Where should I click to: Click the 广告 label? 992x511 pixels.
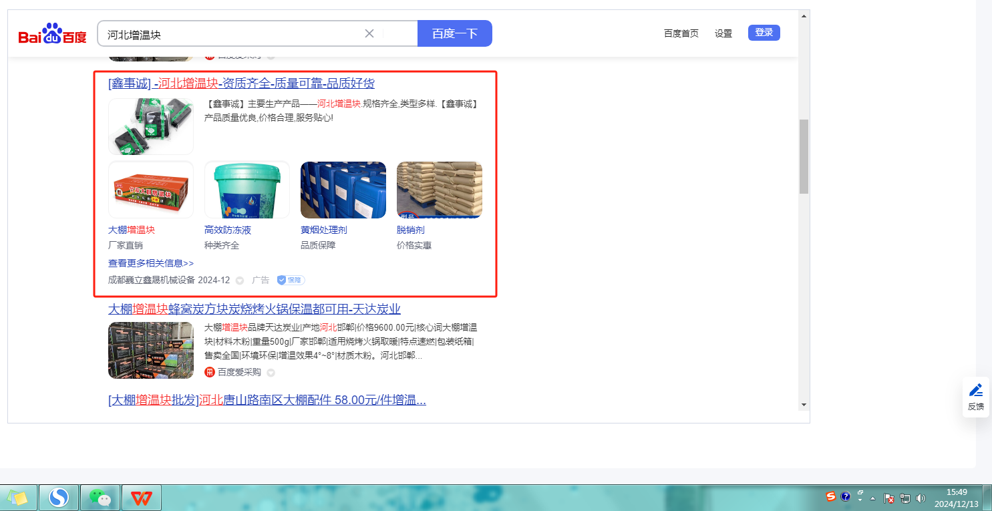pos(261,280)
